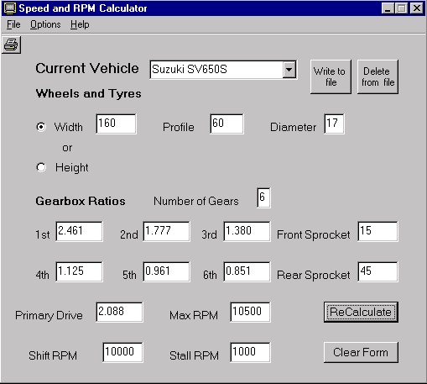The width and height of the screenshot is (427, 384).
Task: Click the Max RPM input field
Action: [250, 312]
